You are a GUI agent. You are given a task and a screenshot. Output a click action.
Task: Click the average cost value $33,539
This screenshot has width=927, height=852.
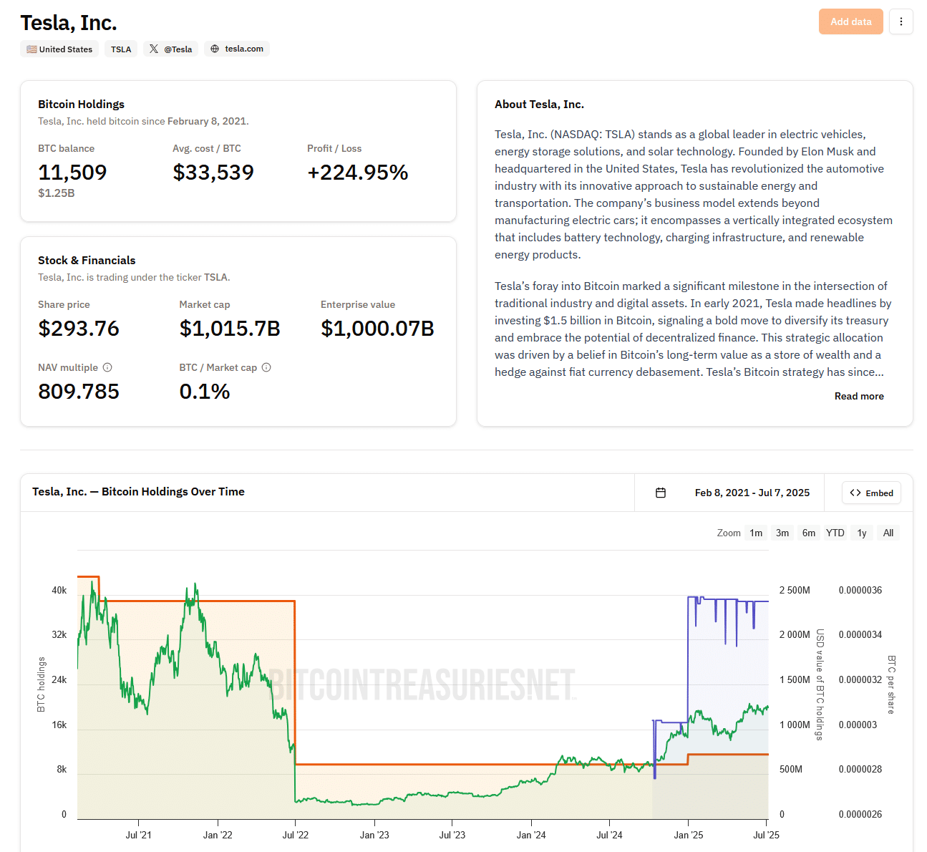213,173
